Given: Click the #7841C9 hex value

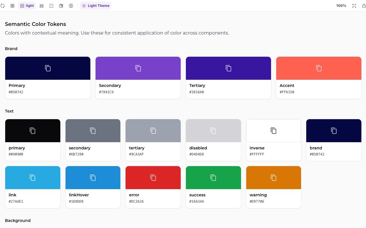Looking at the screenshot, I should (x=106, y=92).
